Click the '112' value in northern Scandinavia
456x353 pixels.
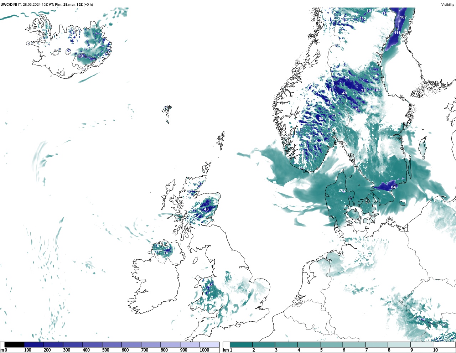click(363, 19)
